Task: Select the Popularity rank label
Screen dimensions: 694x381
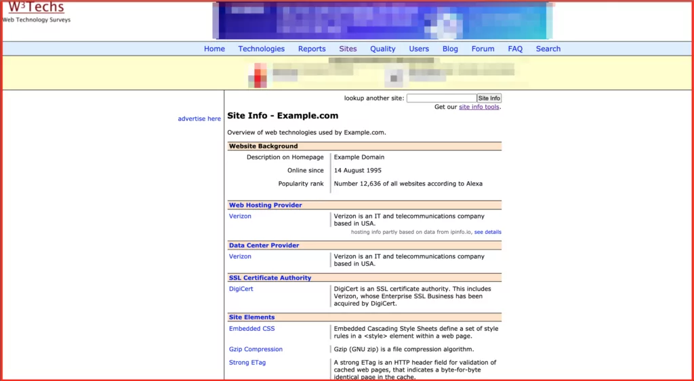Action: tap(301, 184)
